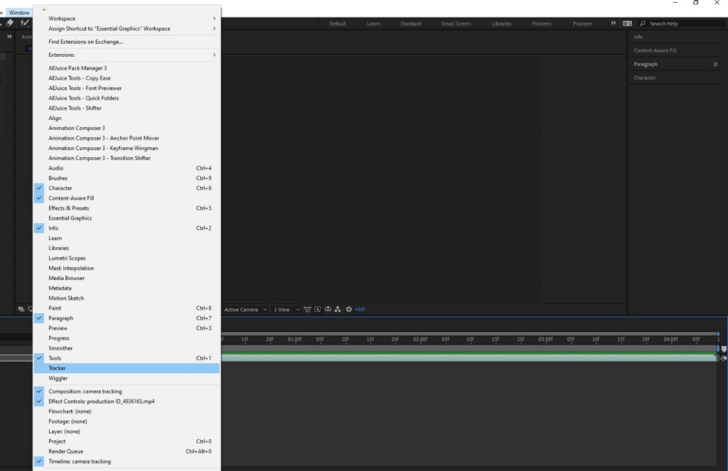The width and height of the screenshot is (728, 471).
Task: Open the Paragraph panel menu icon
Action: [x=715, y=65]
